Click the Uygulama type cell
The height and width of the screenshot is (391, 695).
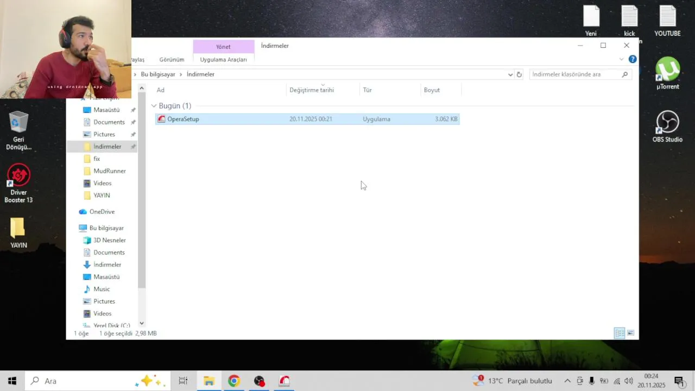coord(376,119)
